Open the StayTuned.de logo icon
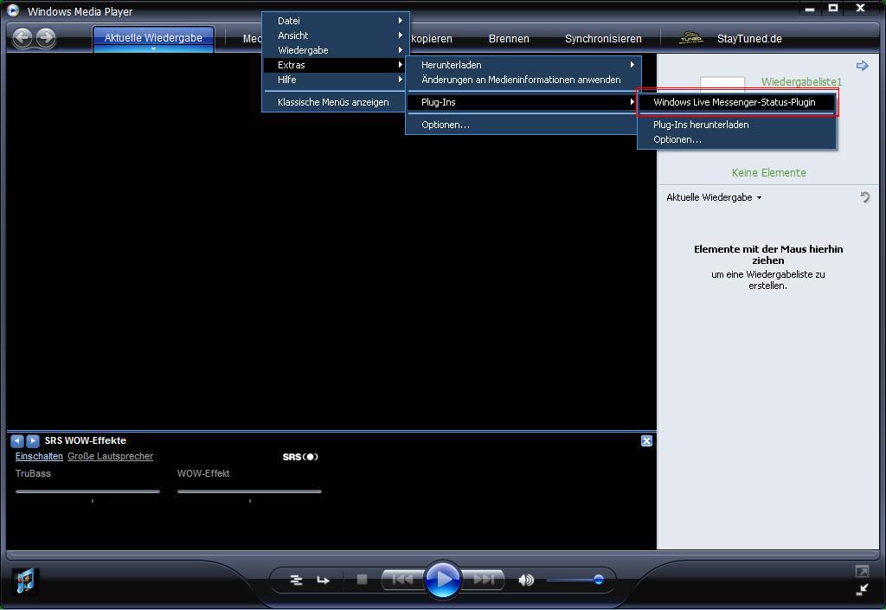 [690, 38]
